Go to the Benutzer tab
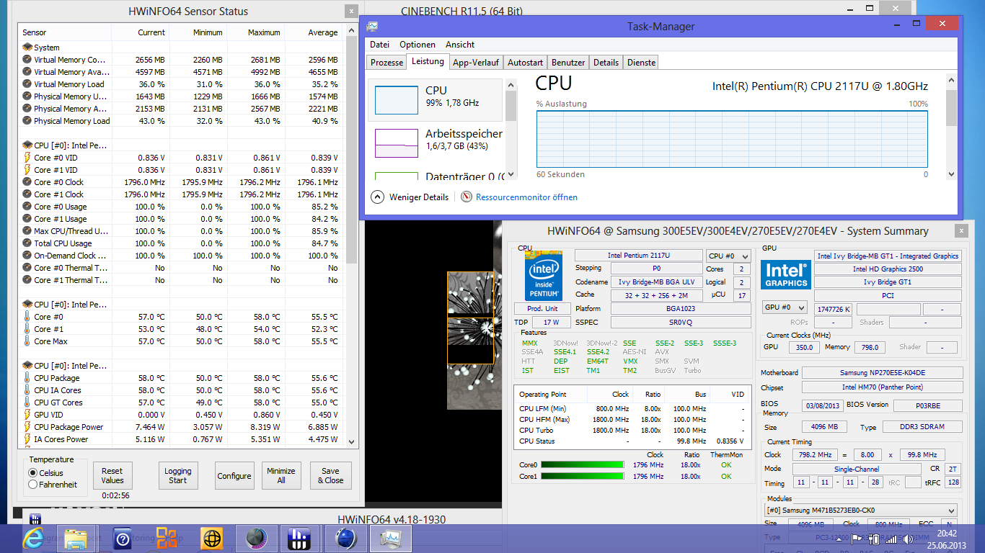Viewport: 985px width, 553px height. 568,63
